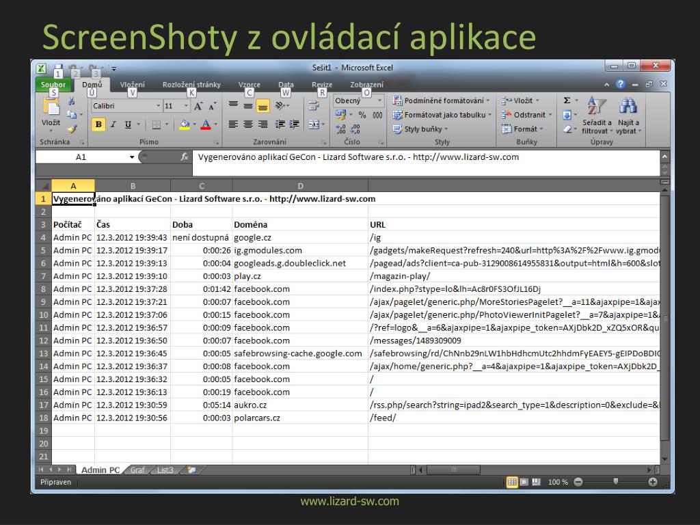Toggle bold formatting button
Image resolution: width=700 pixels, height=525 pixels.
[x=98, y=124]
